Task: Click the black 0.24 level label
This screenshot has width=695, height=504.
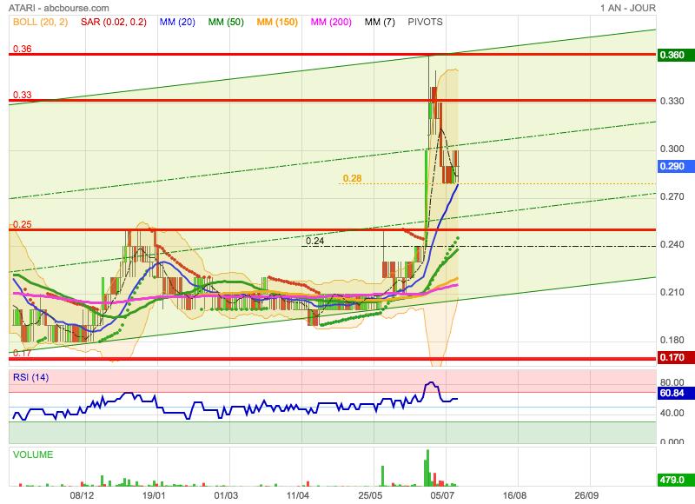Action: (314, 242)
